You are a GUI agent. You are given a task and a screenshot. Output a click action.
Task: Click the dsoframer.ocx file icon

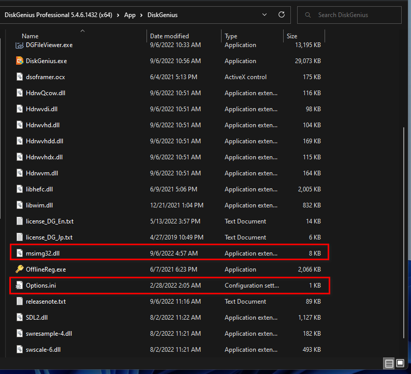point(20,77)
